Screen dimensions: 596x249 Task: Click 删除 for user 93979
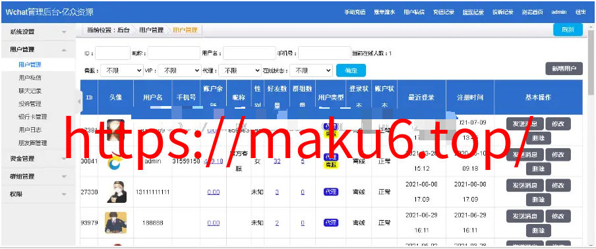point(539,230)
